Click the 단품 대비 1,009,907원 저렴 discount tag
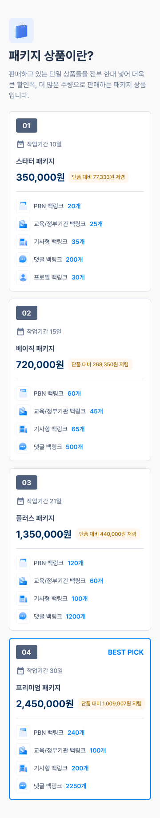The width and height of the screenshot is (160, 818). pyautogui.click(x=112, y=704)
